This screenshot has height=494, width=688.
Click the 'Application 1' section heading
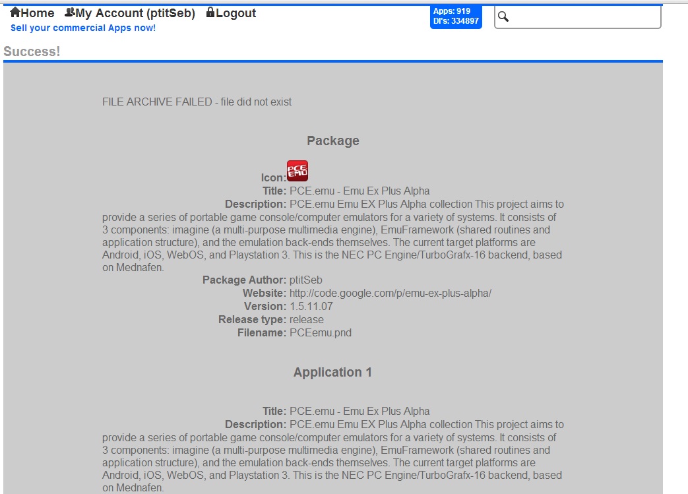pos(332,372)
